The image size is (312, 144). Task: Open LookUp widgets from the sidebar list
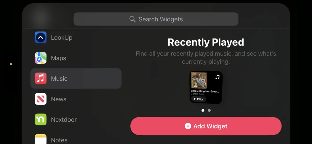tap(76, 37)
